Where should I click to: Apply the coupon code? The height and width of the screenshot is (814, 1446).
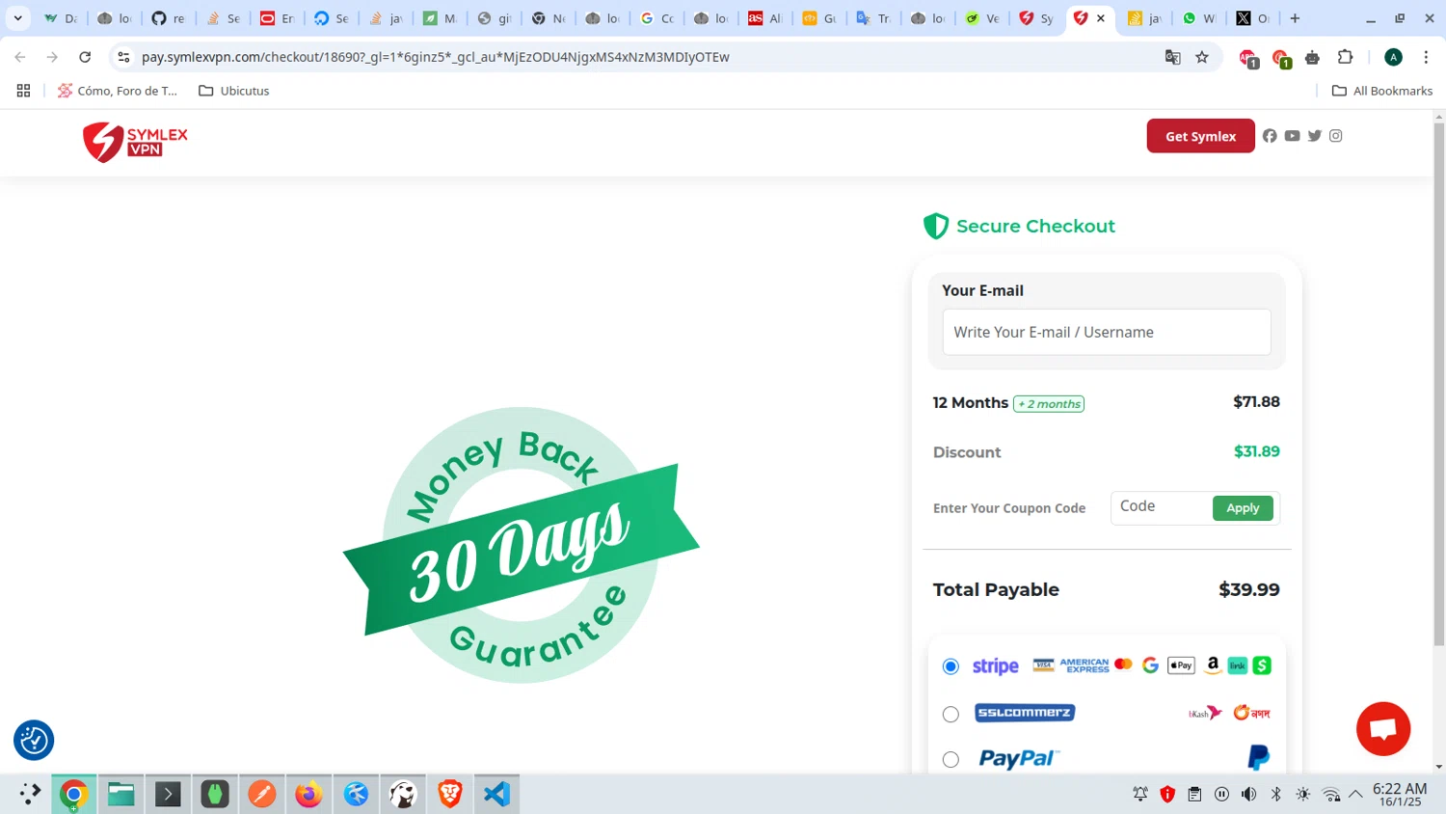1243,508
